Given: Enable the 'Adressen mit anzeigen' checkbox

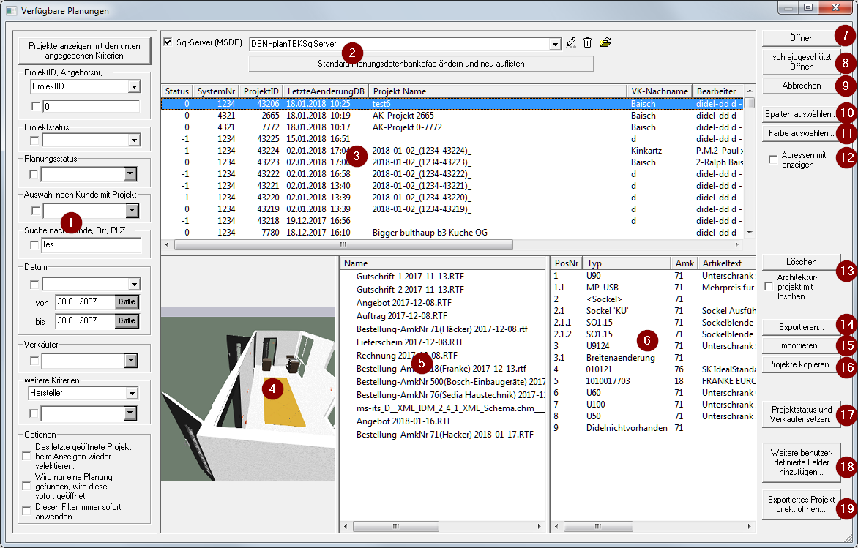Looking at the screenshot, I should pyautogui.click(x=773, y=159).
